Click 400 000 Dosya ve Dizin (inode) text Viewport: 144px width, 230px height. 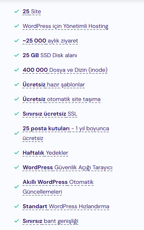(x=65, y=70)
